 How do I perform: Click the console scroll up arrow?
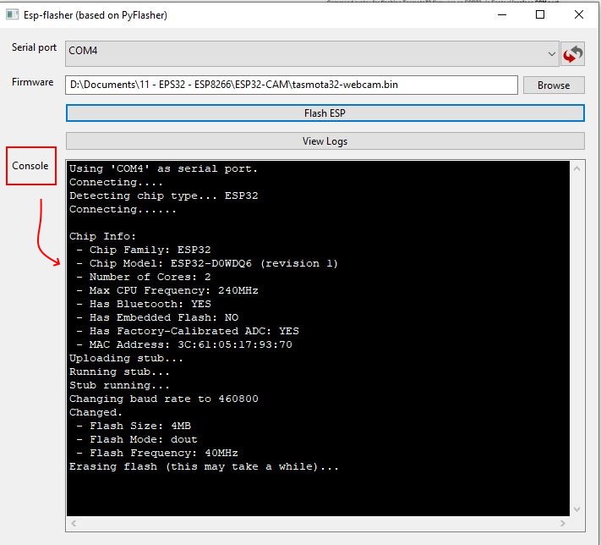[576, 168]
